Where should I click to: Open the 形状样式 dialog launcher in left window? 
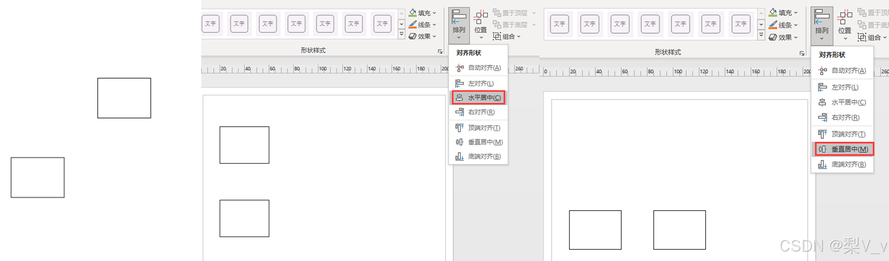(440, 52)
